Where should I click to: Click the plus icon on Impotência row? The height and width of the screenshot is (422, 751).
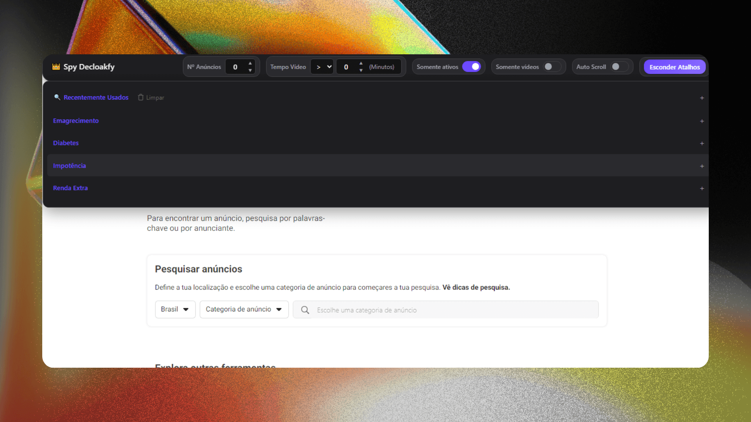click(702, 166)
